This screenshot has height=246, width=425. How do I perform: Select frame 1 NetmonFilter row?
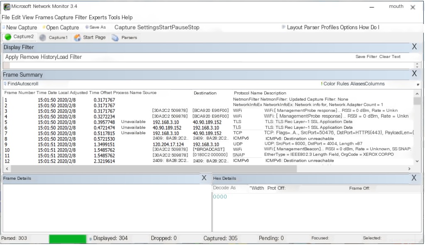point(209,100)
